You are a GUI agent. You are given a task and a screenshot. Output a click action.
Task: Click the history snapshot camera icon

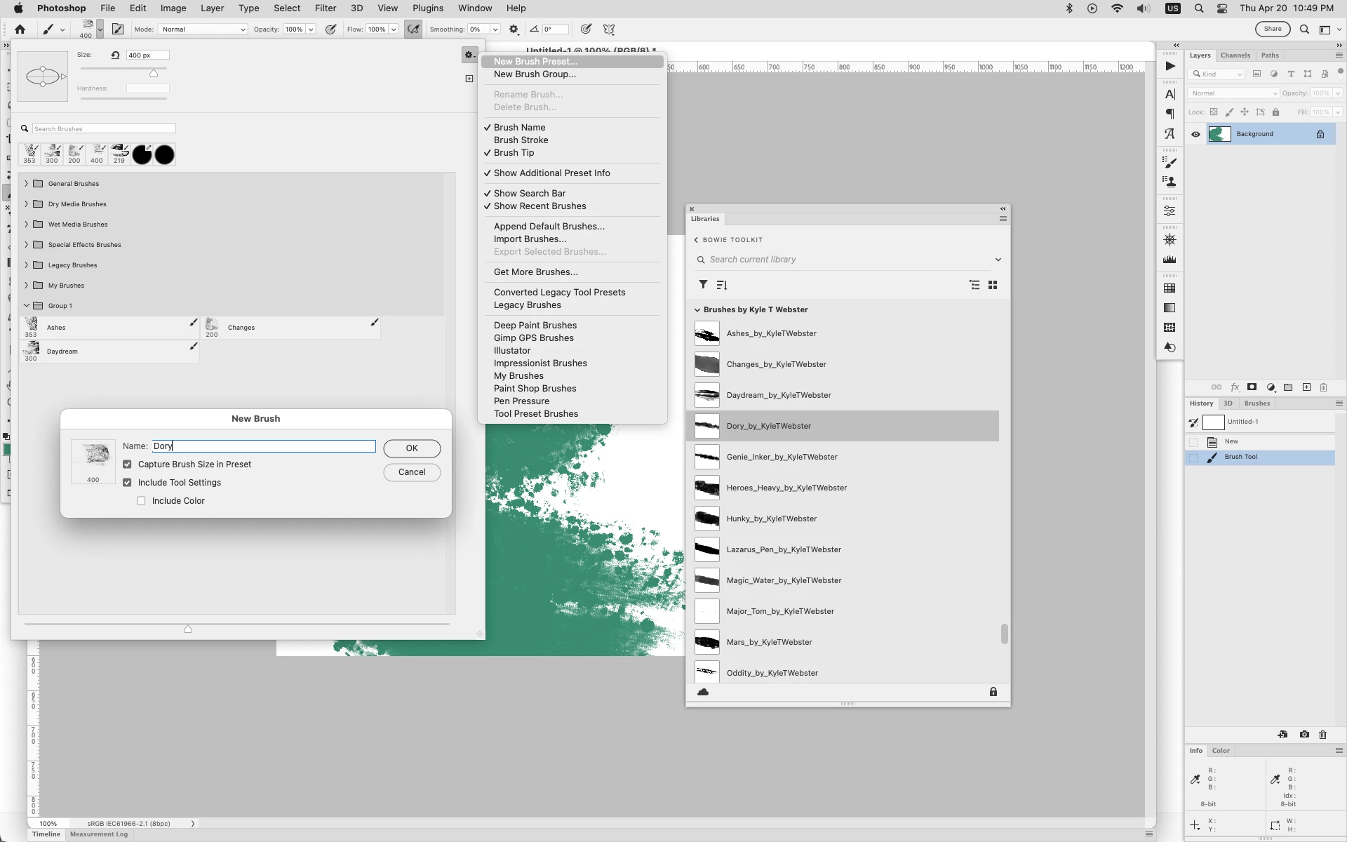pos(1304,735)
